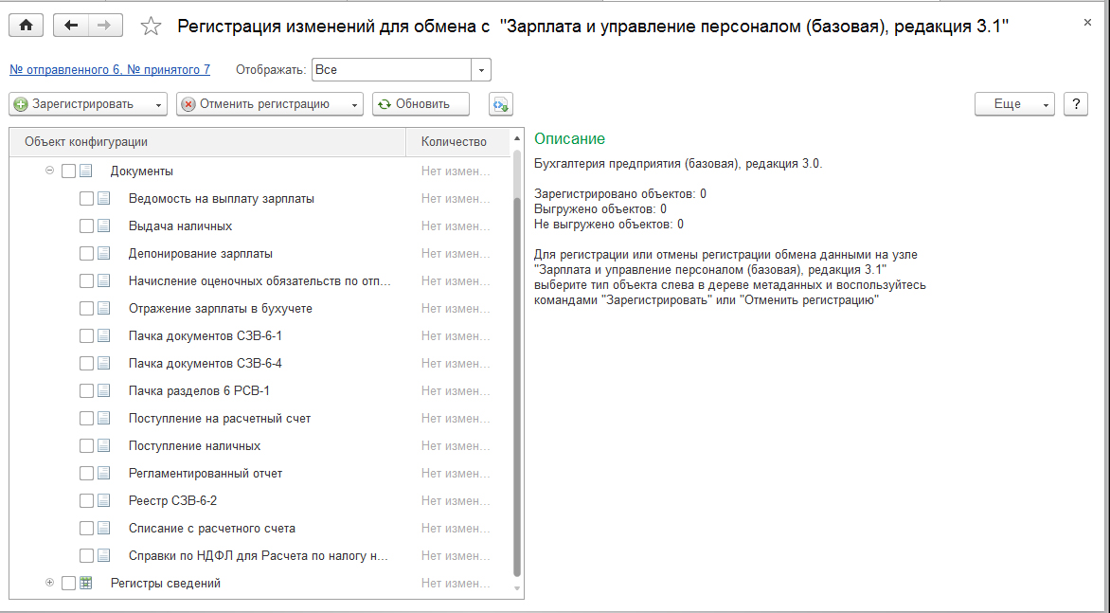1110x613 pixels.
Task: Select row Начисление оценочных обязательств по отп...
Action: [x=260, y=281]
